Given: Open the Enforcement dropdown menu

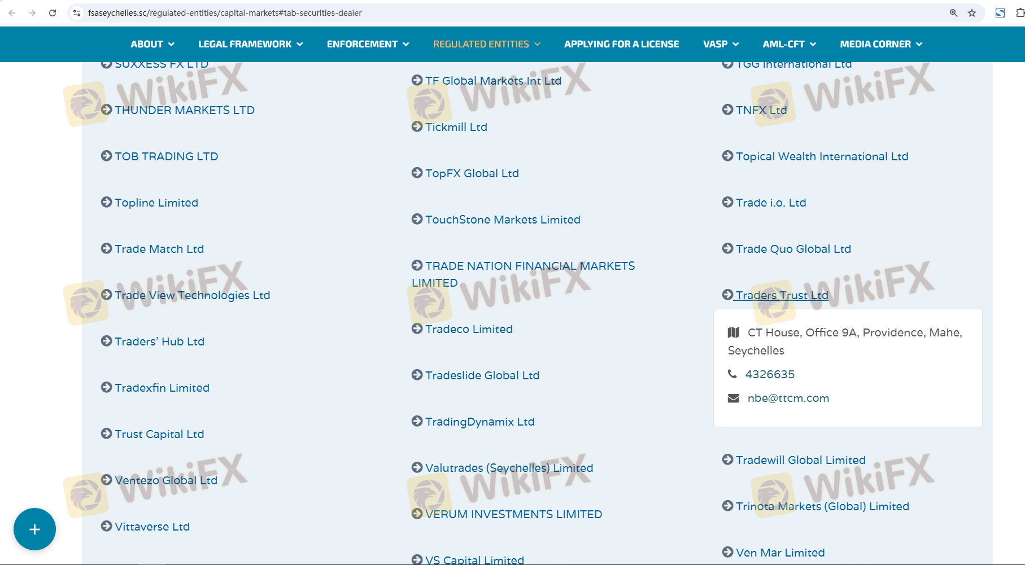Looking at the screenshot, I should click(368, 44).
